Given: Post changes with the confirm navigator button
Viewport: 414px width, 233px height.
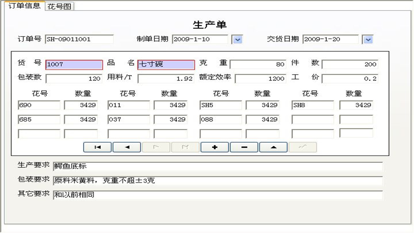Looking at the screenshot, I should coord(303,147).
